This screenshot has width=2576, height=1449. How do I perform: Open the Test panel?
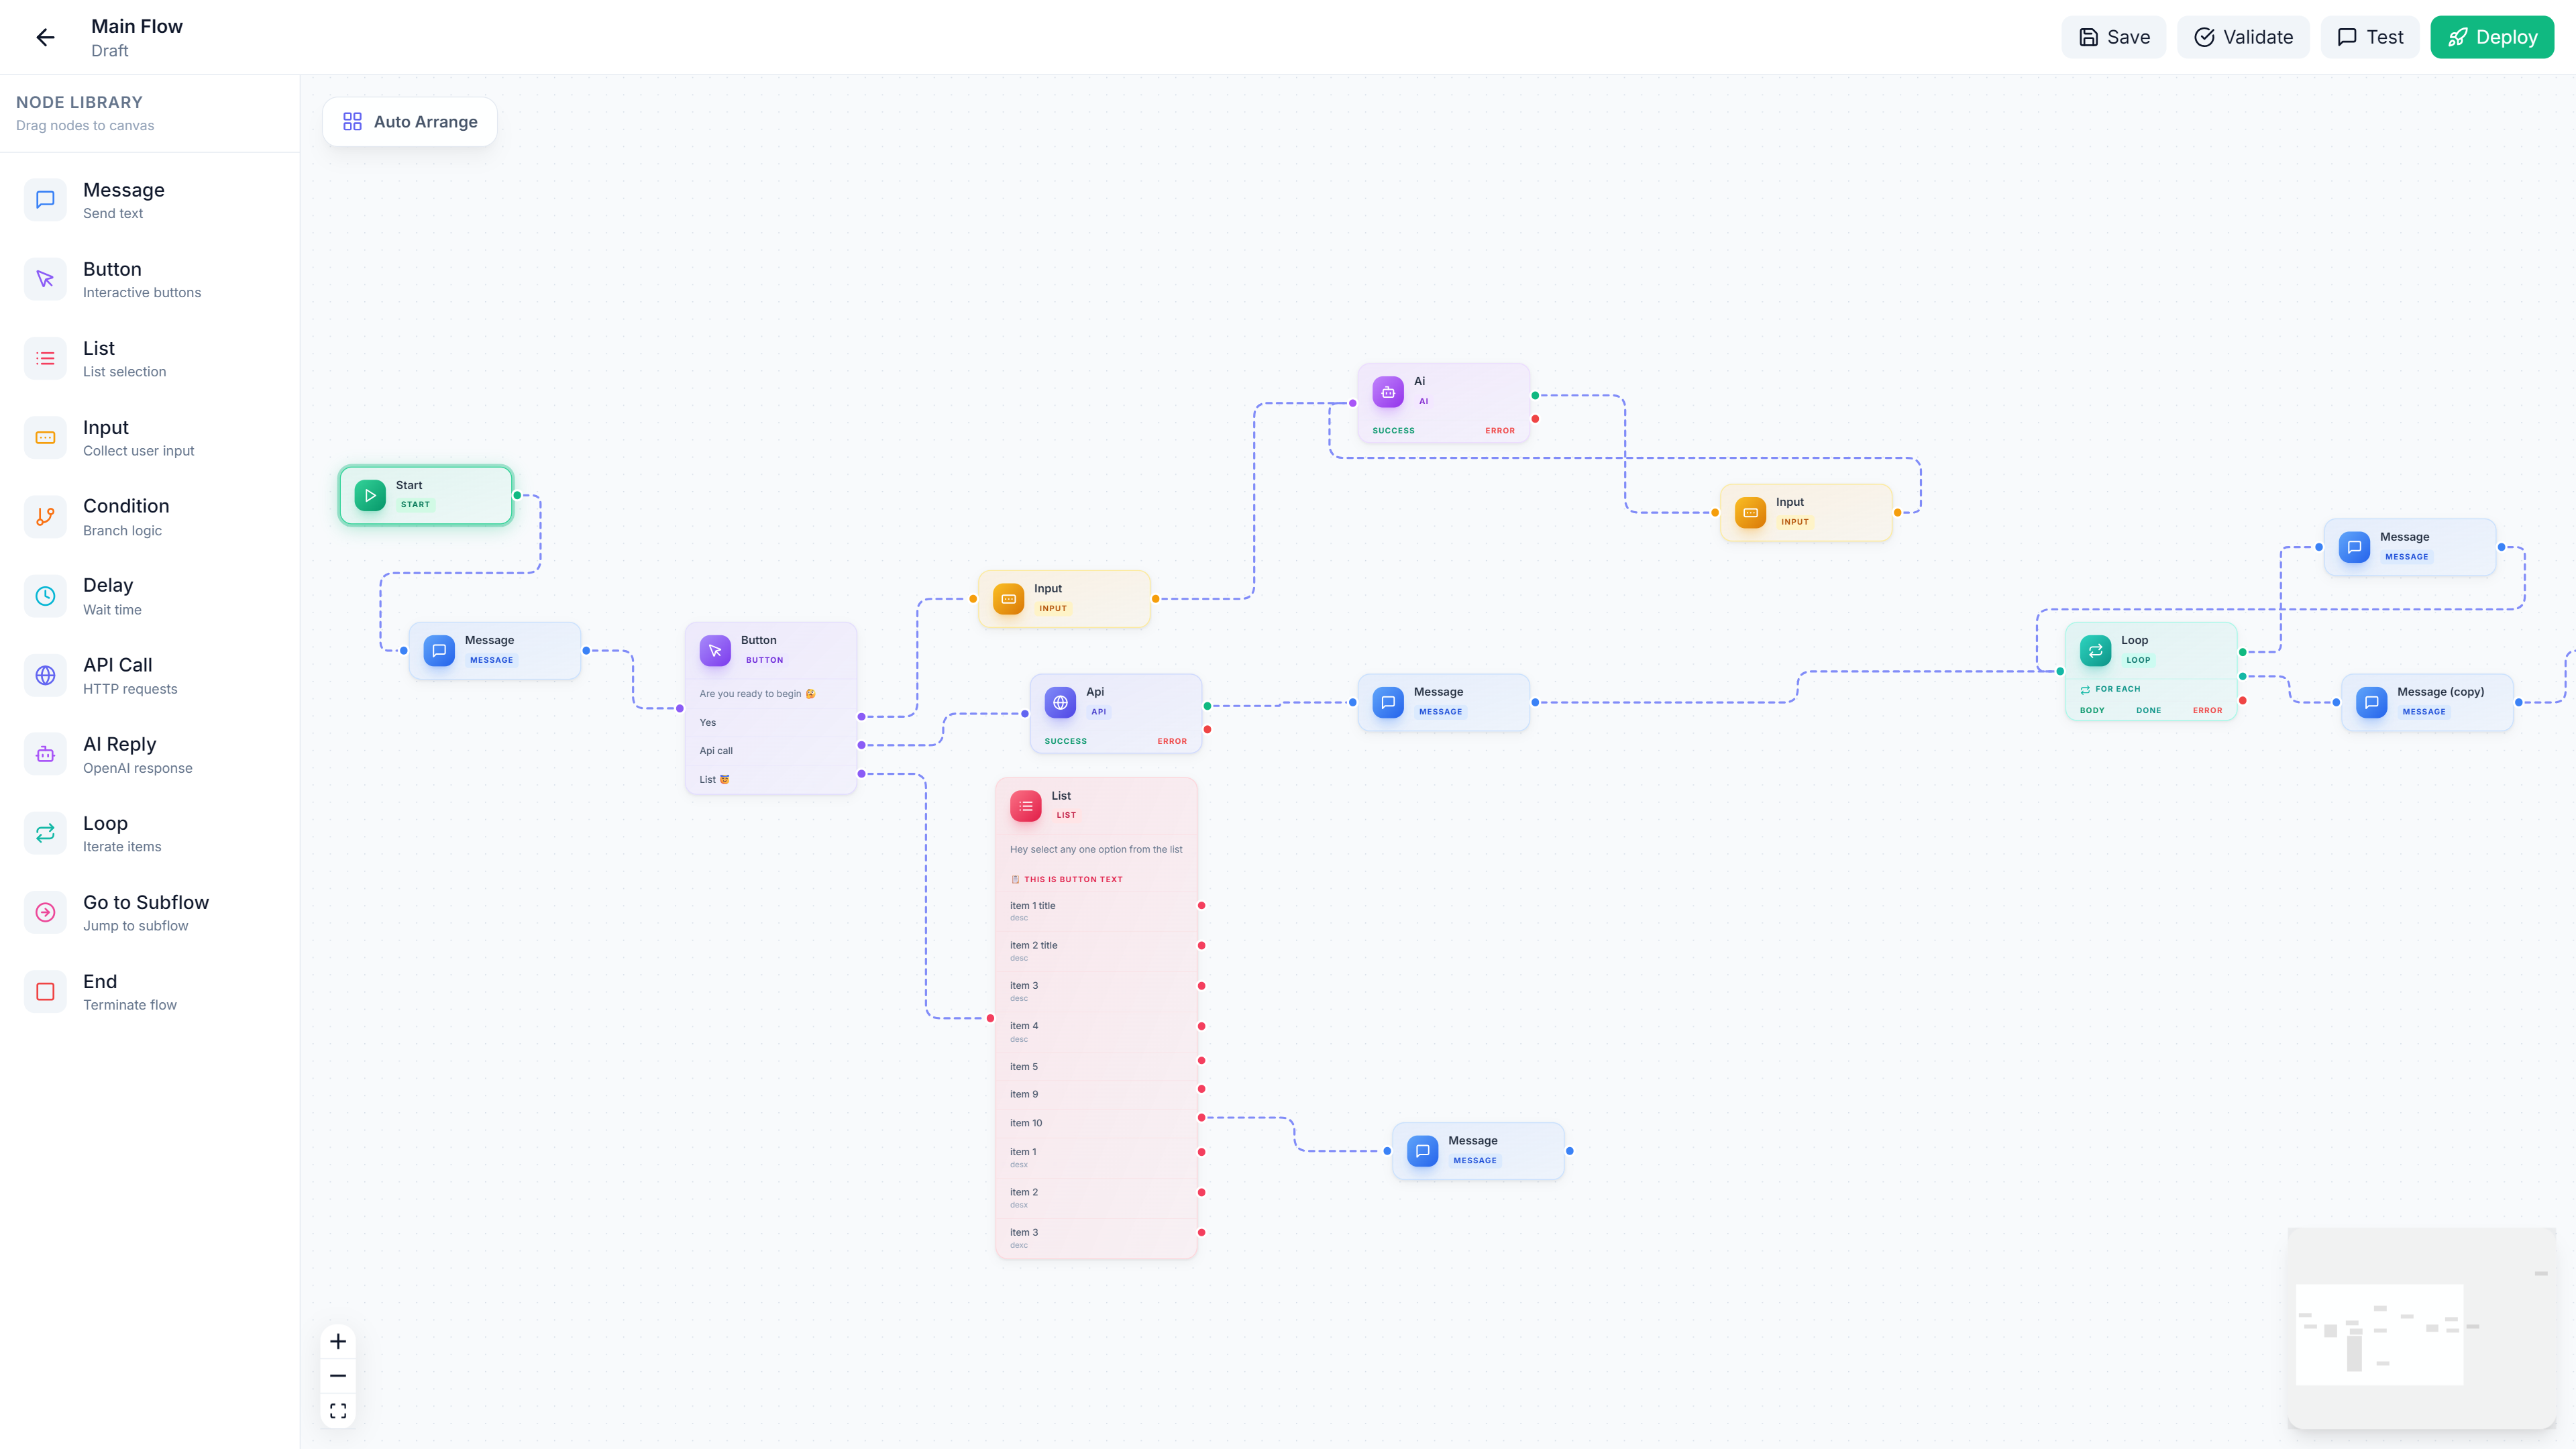2369,37
